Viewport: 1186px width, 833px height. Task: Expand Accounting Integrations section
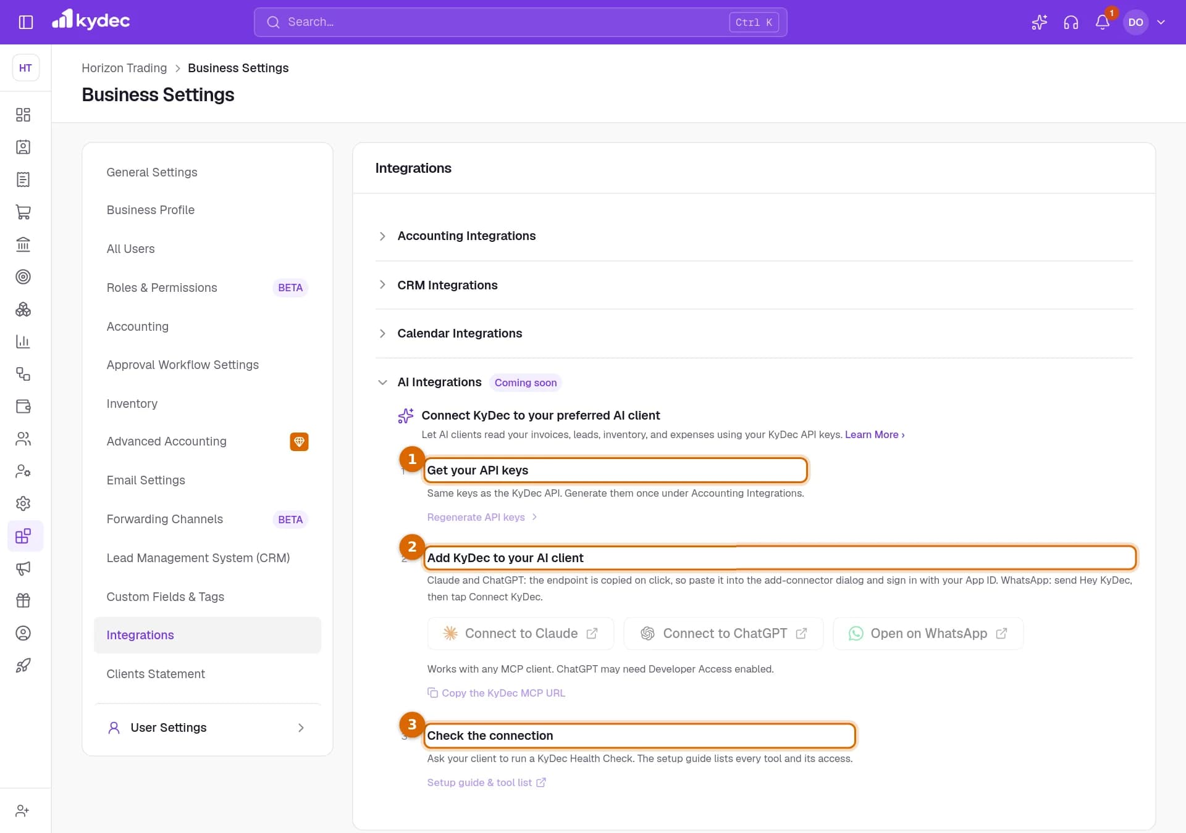(x=754, y=236)
